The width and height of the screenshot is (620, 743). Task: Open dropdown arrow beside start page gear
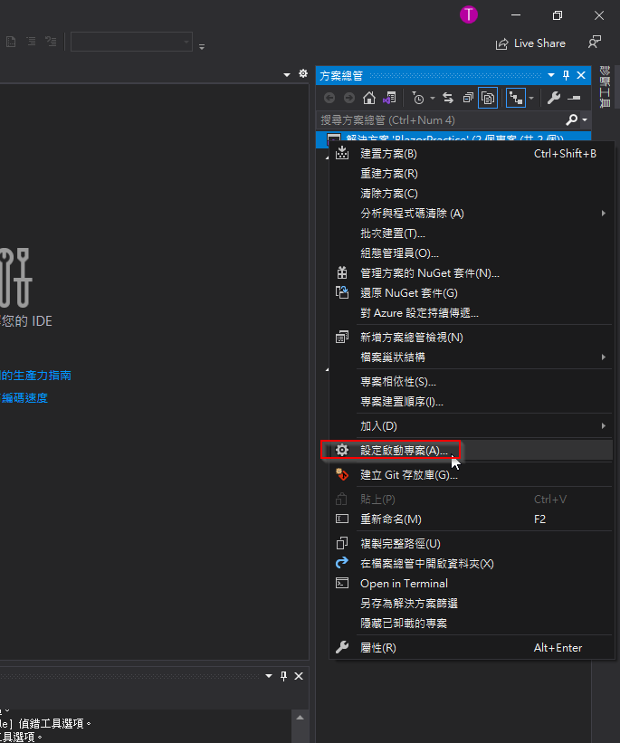[287, 75]
